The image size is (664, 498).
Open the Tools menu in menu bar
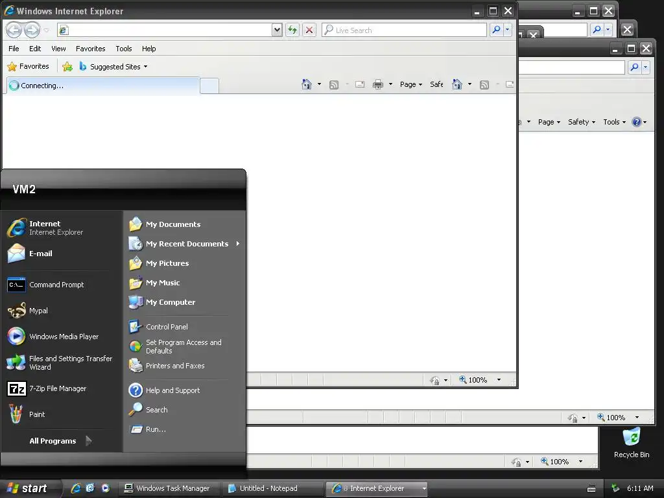click(124, 49)
